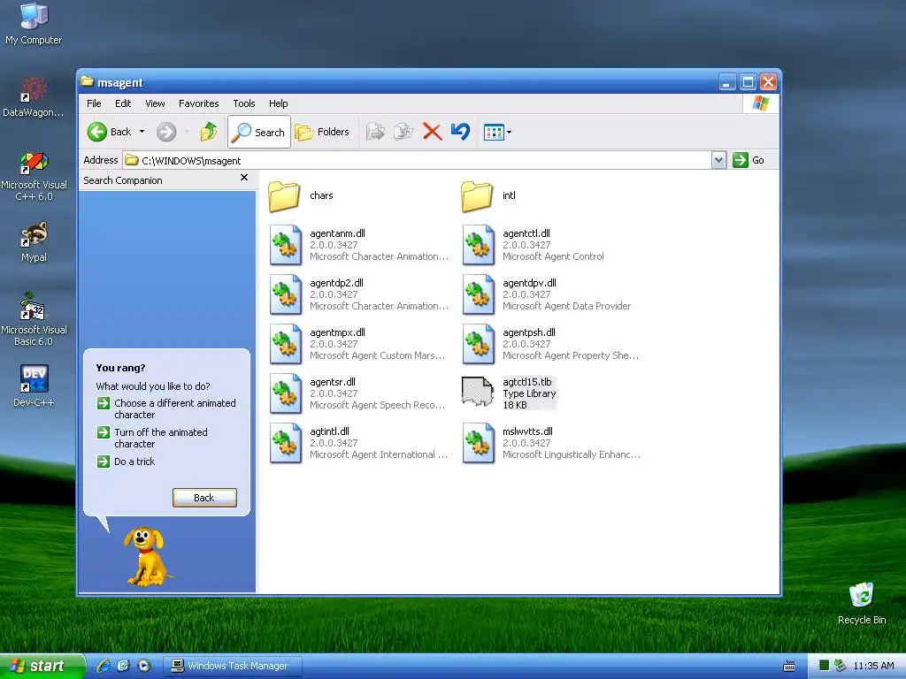Click the 11:35 AM clock
This screenshot has width=906, height=679.
tap(873, 667)
